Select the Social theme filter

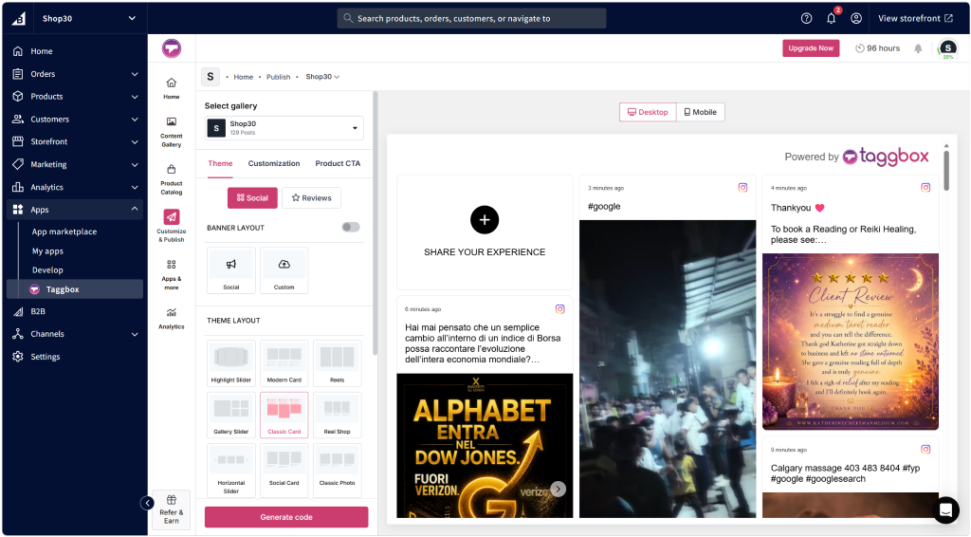click(252, 198)
